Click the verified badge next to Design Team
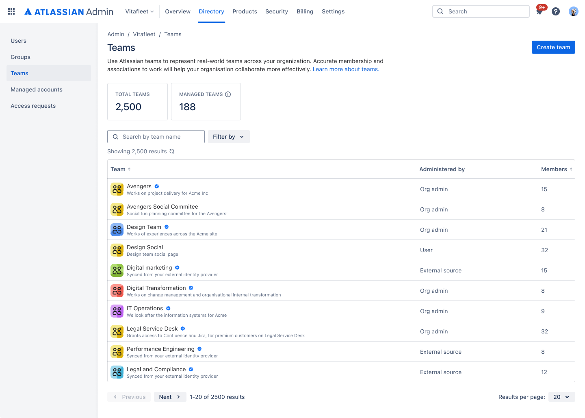585x418 pixels. click(166, 227)
